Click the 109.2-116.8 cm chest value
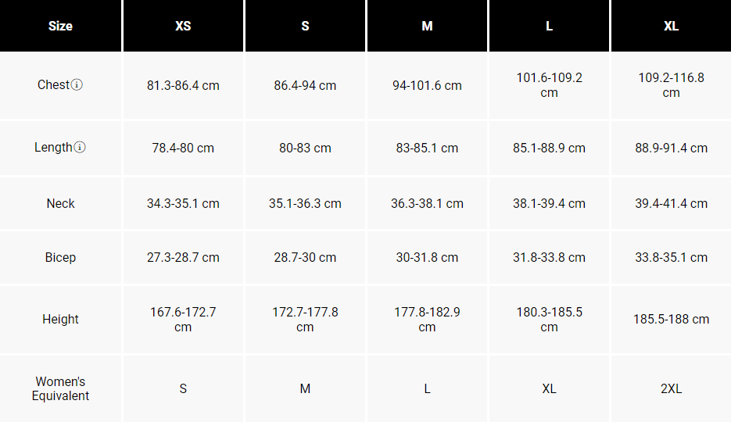The height and width of the screenshot is (422, 731). click(x=672, y=85)
